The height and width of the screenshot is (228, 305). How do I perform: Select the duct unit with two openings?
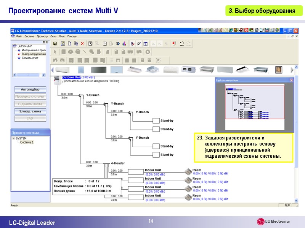coord(188,70)
